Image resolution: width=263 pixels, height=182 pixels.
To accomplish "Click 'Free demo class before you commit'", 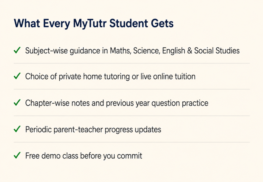I will (x=83, y=156).
